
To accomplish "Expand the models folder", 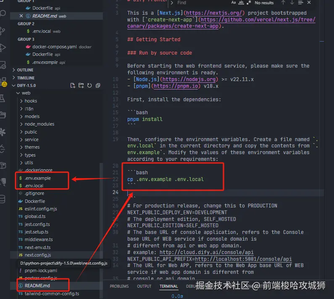I will (32, 116).
